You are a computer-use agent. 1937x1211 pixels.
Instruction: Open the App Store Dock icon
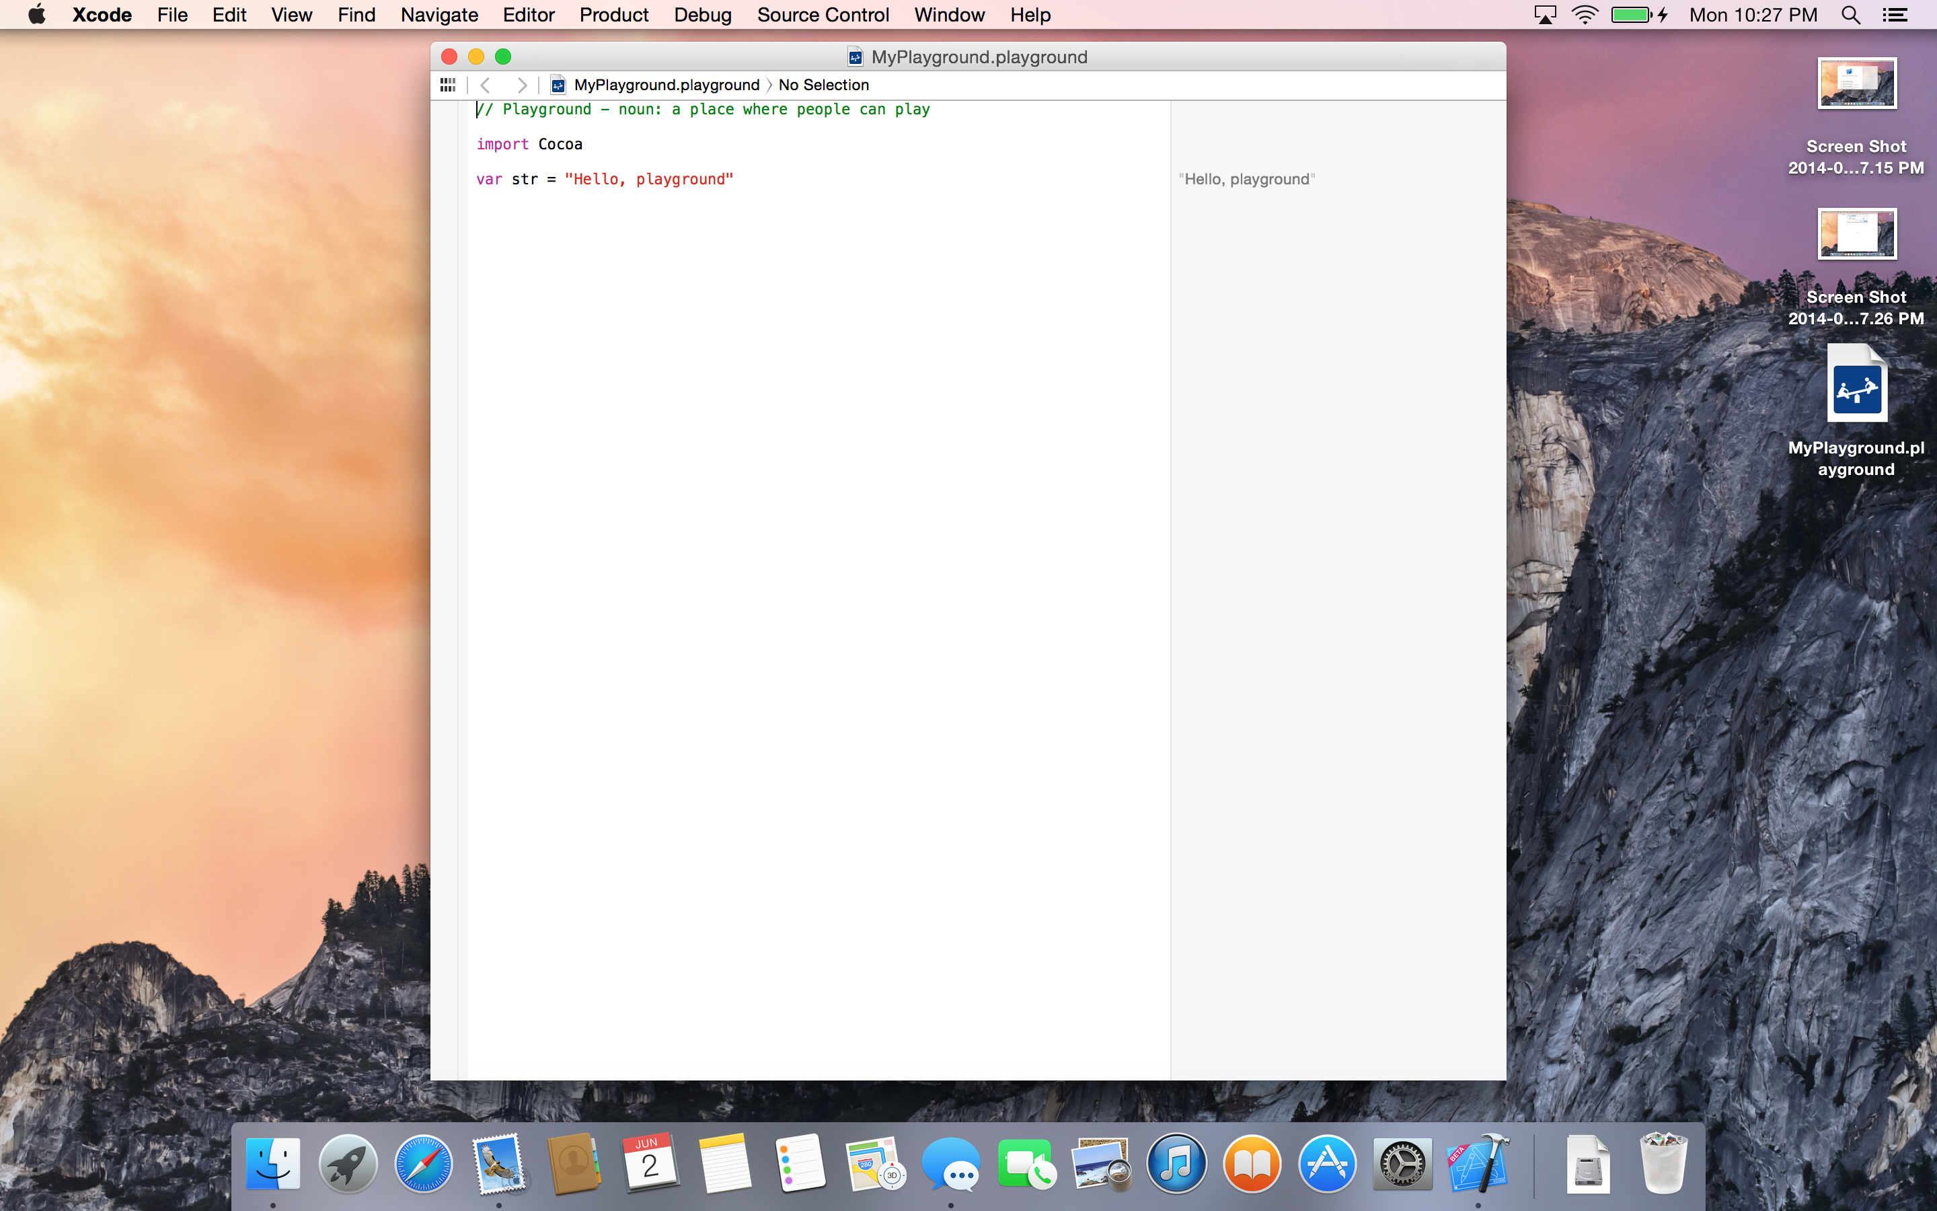click(1327, 1164)
